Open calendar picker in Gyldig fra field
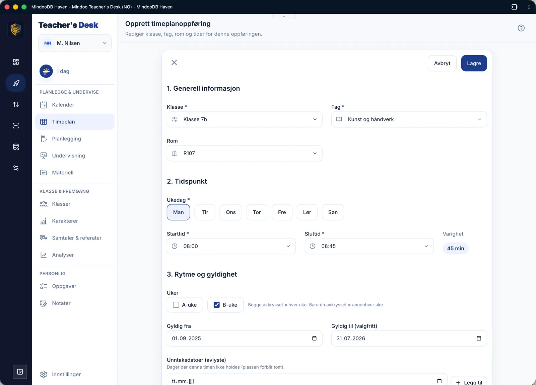536x385 pixels. (x=314, y=338)
